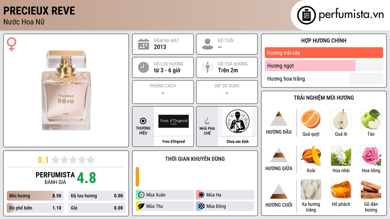Click the Xoài mango image
Viewport: 390px width, 219px height.
pyautogui.click(x=311, y=156)
